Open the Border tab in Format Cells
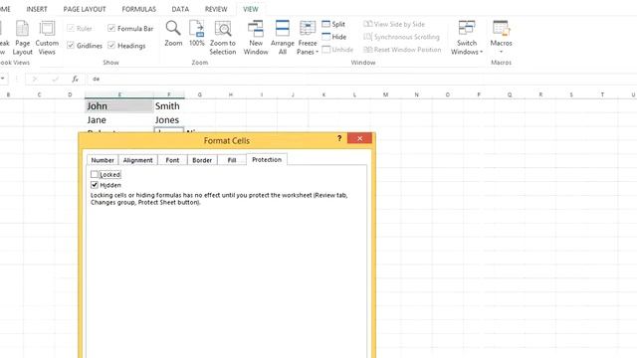637x358 pixels. 202,160
